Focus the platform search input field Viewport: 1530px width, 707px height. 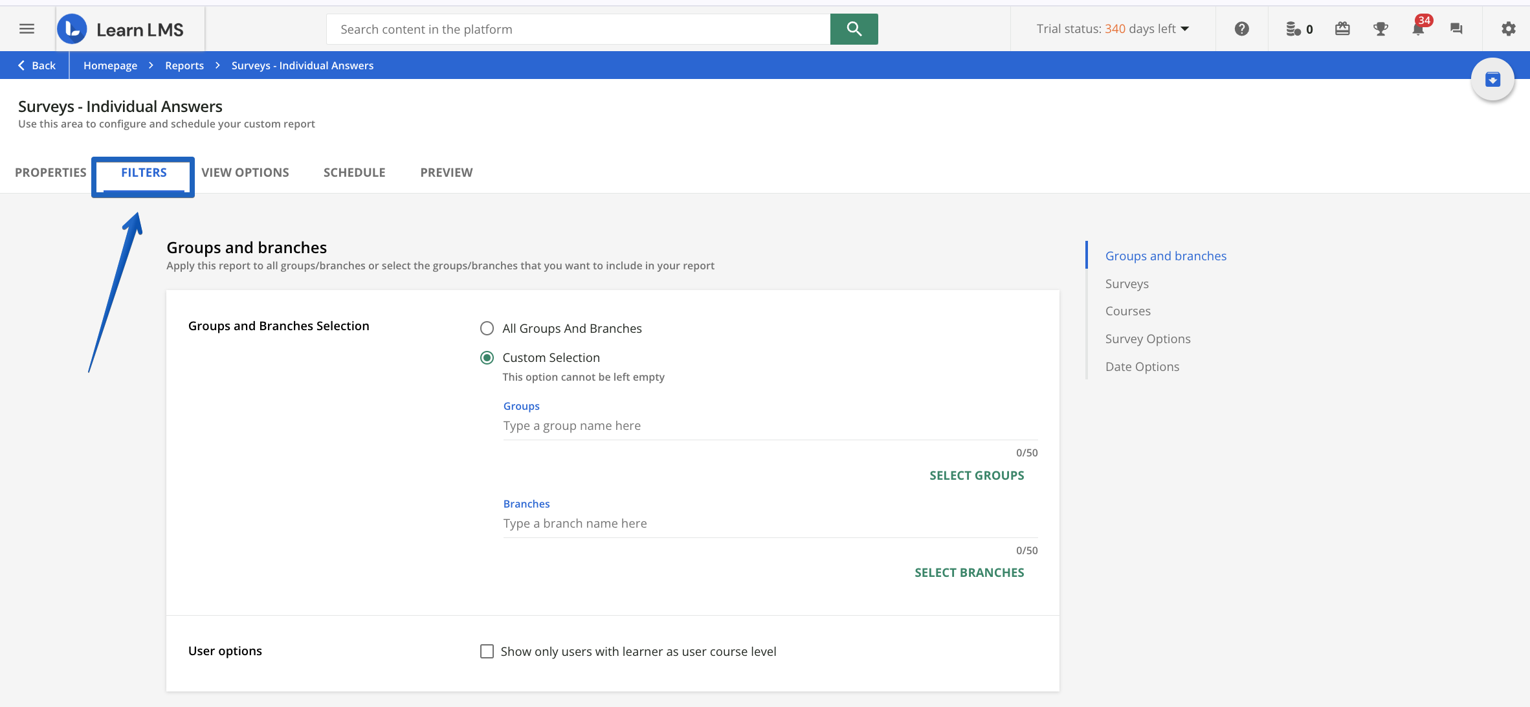(578, 29)
